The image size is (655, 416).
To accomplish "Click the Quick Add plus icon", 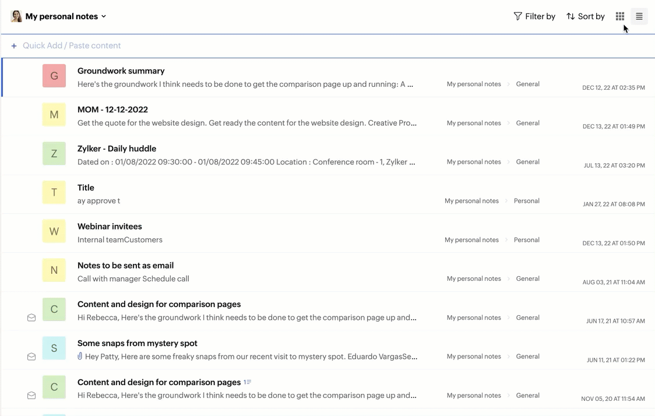I will 14,45.
